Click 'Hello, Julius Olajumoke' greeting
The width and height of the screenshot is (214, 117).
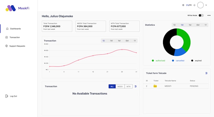pos(57,16)
